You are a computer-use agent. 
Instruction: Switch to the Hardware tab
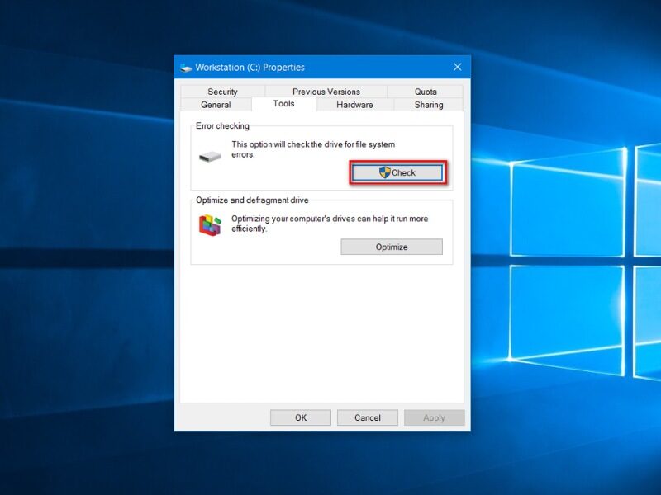point(354,105)
